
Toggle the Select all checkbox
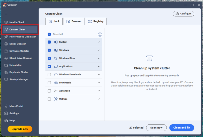pos(49,34)
